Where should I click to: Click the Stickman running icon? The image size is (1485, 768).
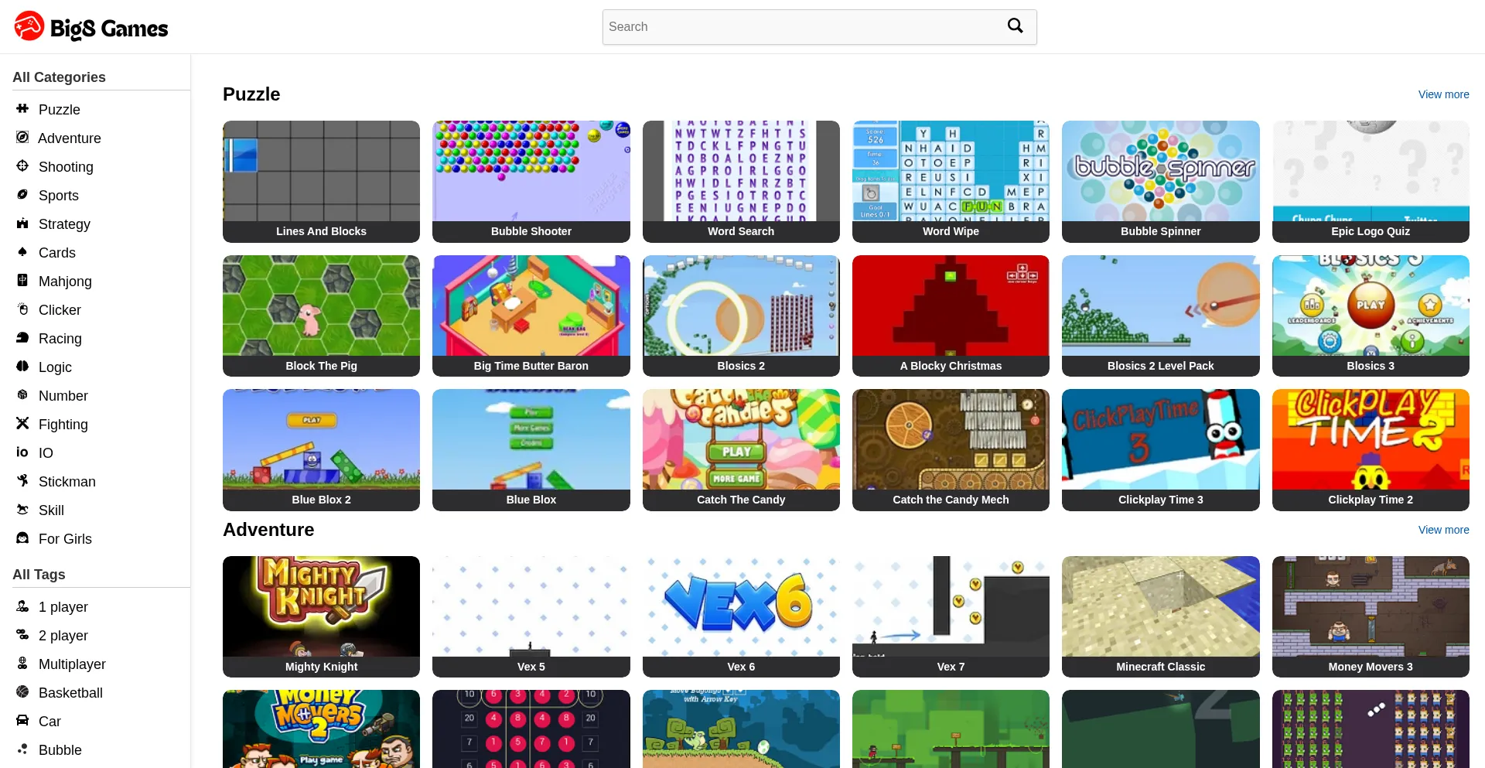[22, 481]
